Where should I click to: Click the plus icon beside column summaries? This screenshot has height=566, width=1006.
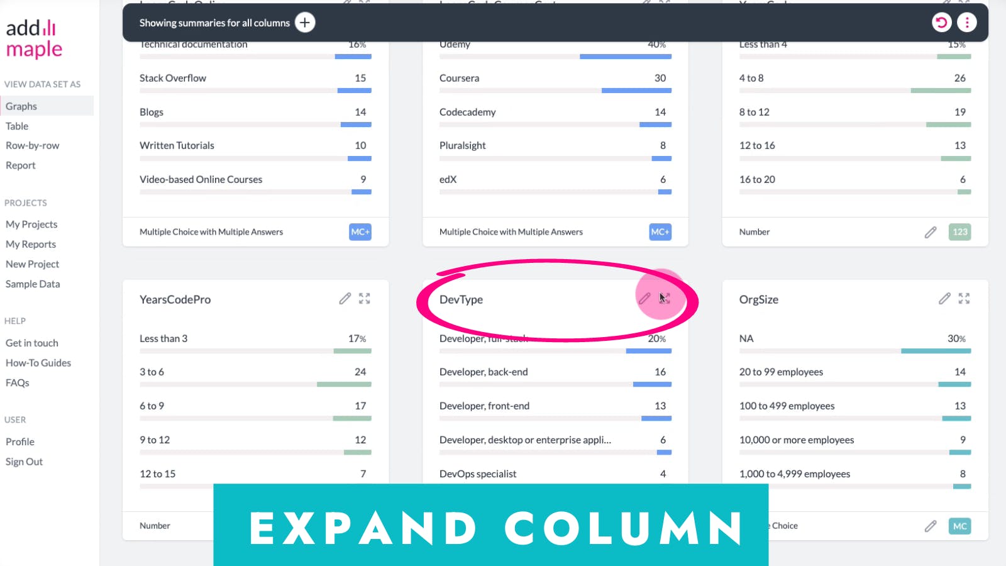pyautogui.click(x=305, y=23)
